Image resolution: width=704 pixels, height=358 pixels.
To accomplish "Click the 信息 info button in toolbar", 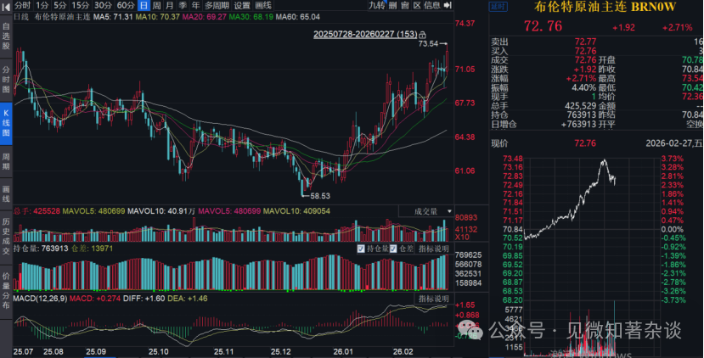I will tap(431, 5).
